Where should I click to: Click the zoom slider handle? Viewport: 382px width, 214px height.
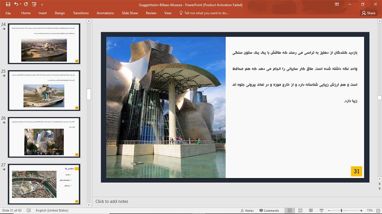(341, 210)
